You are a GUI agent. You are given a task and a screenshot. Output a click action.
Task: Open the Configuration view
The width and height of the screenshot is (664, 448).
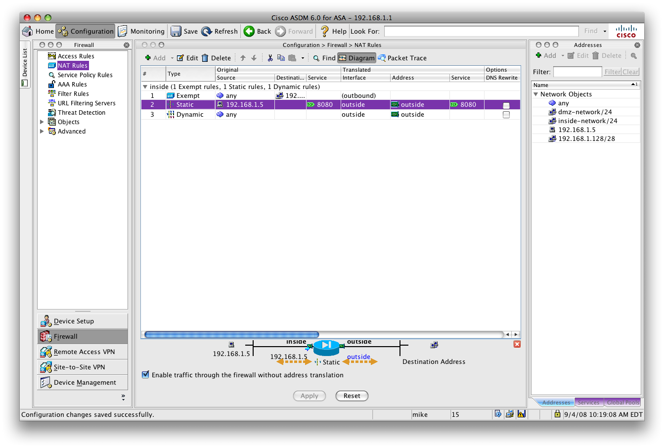pyautogui.click(x=86, y=31)
